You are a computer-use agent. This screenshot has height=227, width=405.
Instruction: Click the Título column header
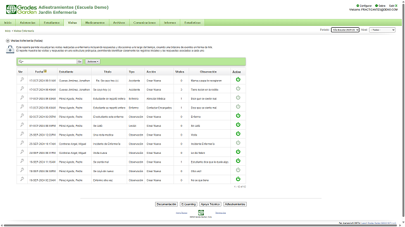pyautogui.click(x=108, y=72)
